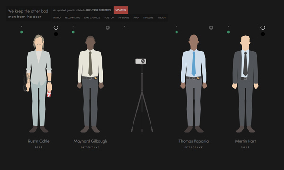
Task: Click the small white dot above Maynard's green dot
Action: [x=73, y=26]
